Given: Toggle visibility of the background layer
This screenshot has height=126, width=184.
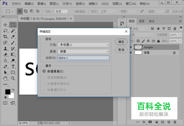Looking at the screenshot, I should tap(131, 53).
